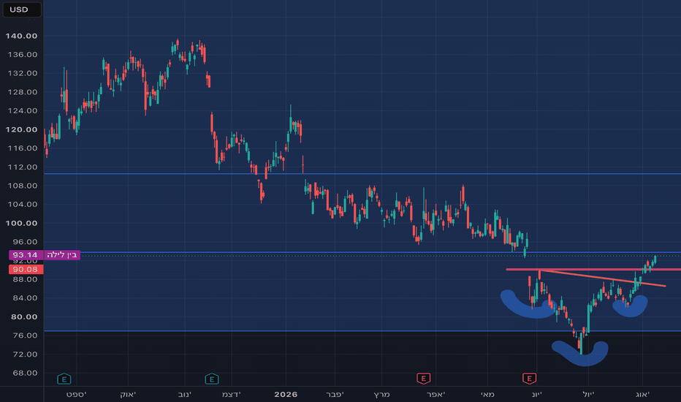Screen dimensions: 681x402
Task: Click the יונ' month on time axis
Action: click(x=537, y=395)
